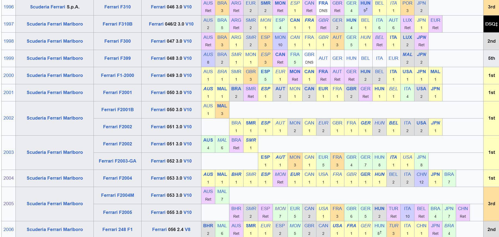Click the DSQ‡ result cell for 1997
The image size is (499, 237).
coord(491,24)
